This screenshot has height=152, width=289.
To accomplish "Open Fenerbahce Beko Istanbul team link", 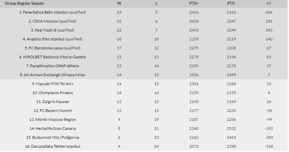I will pos(45,12).
